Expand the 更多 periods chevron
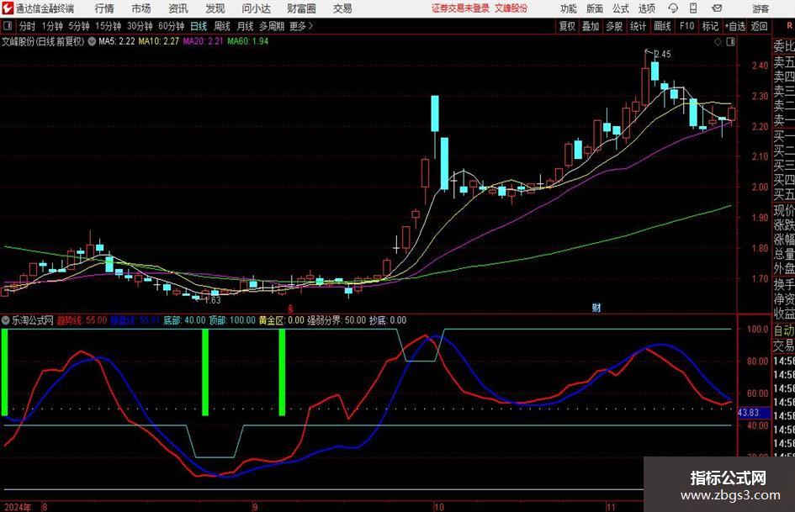Image resolution: width=795 pixels, height=512 pixels. [302, 26]
